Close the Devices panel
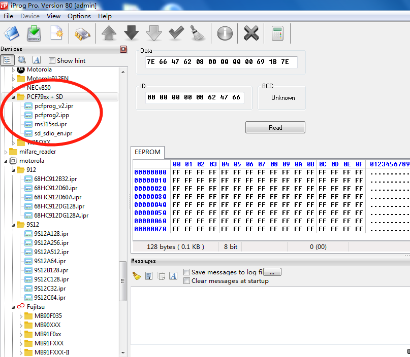The width and height of the screenshot is (410, 357). [123, 49]
